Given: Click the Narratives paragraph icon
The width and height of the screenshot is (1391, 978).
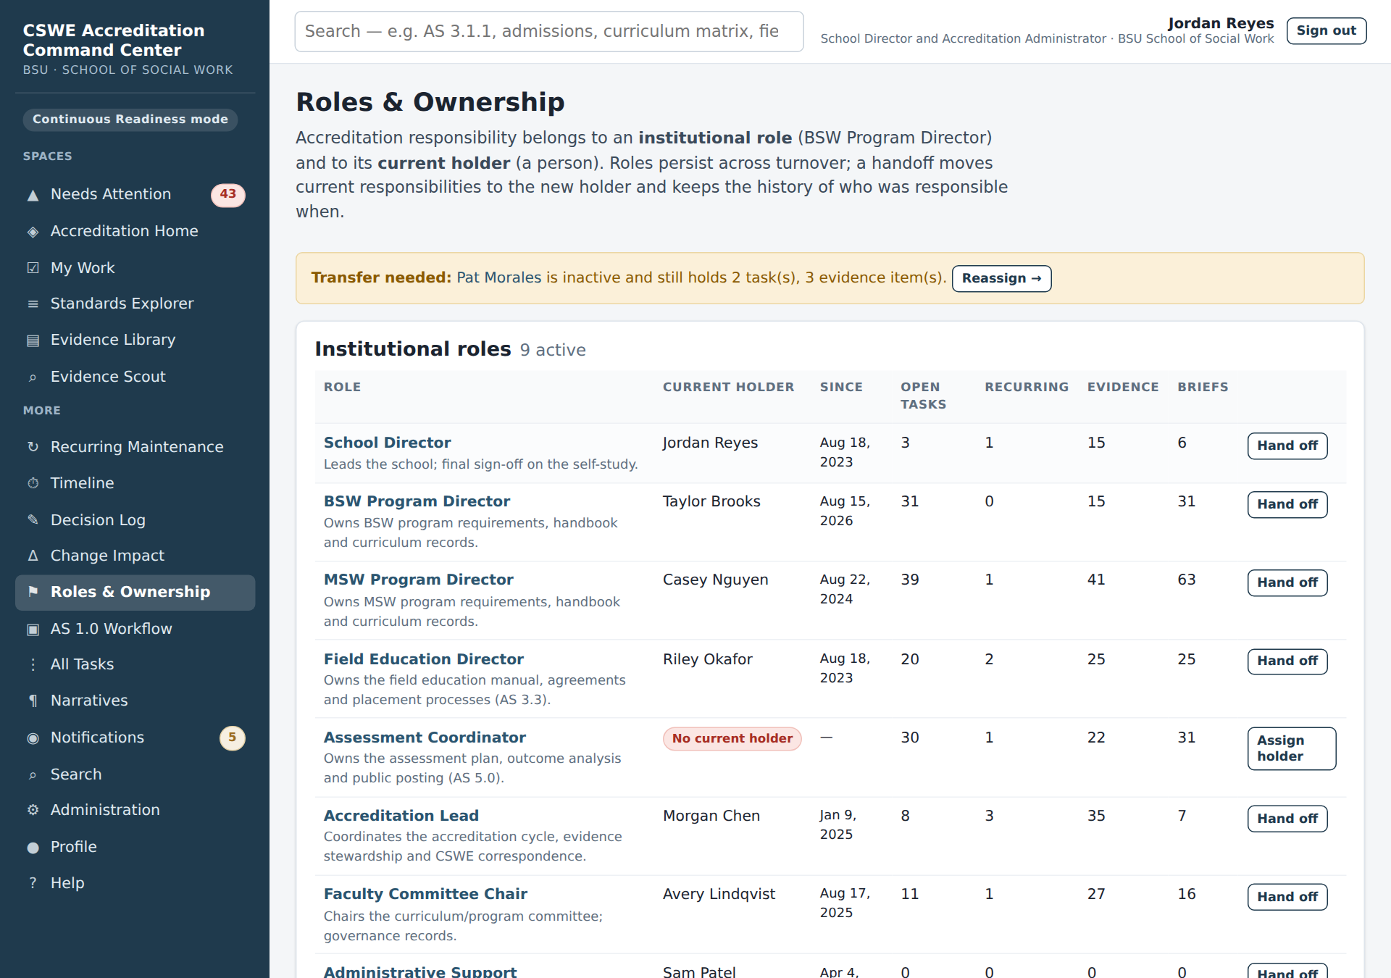Looking at the screenshot, I should click(33, 701).
